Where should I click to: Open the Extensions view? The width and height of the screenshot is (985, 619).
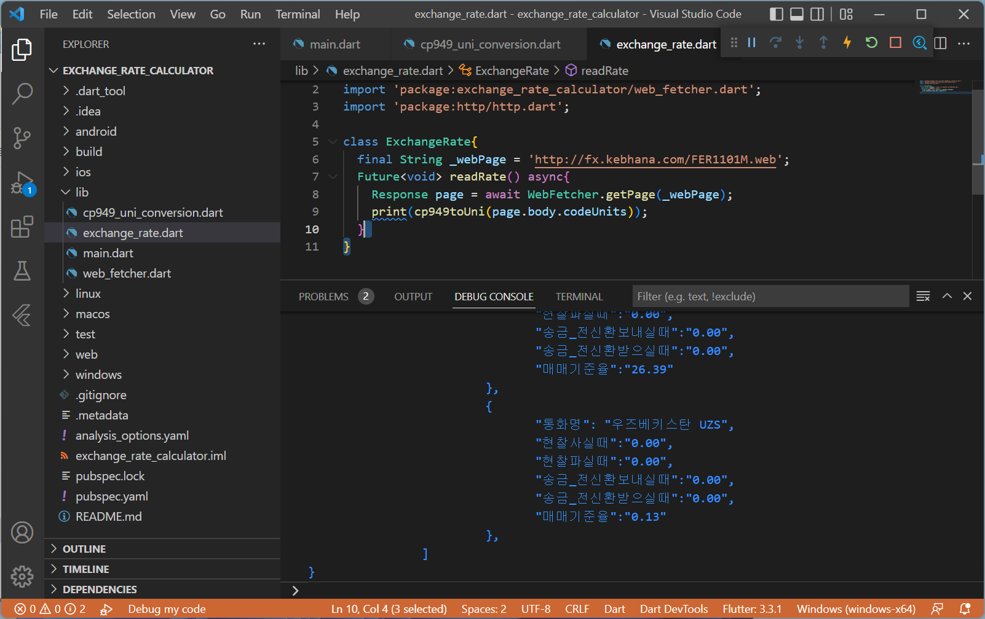click(x=22, y=227)
